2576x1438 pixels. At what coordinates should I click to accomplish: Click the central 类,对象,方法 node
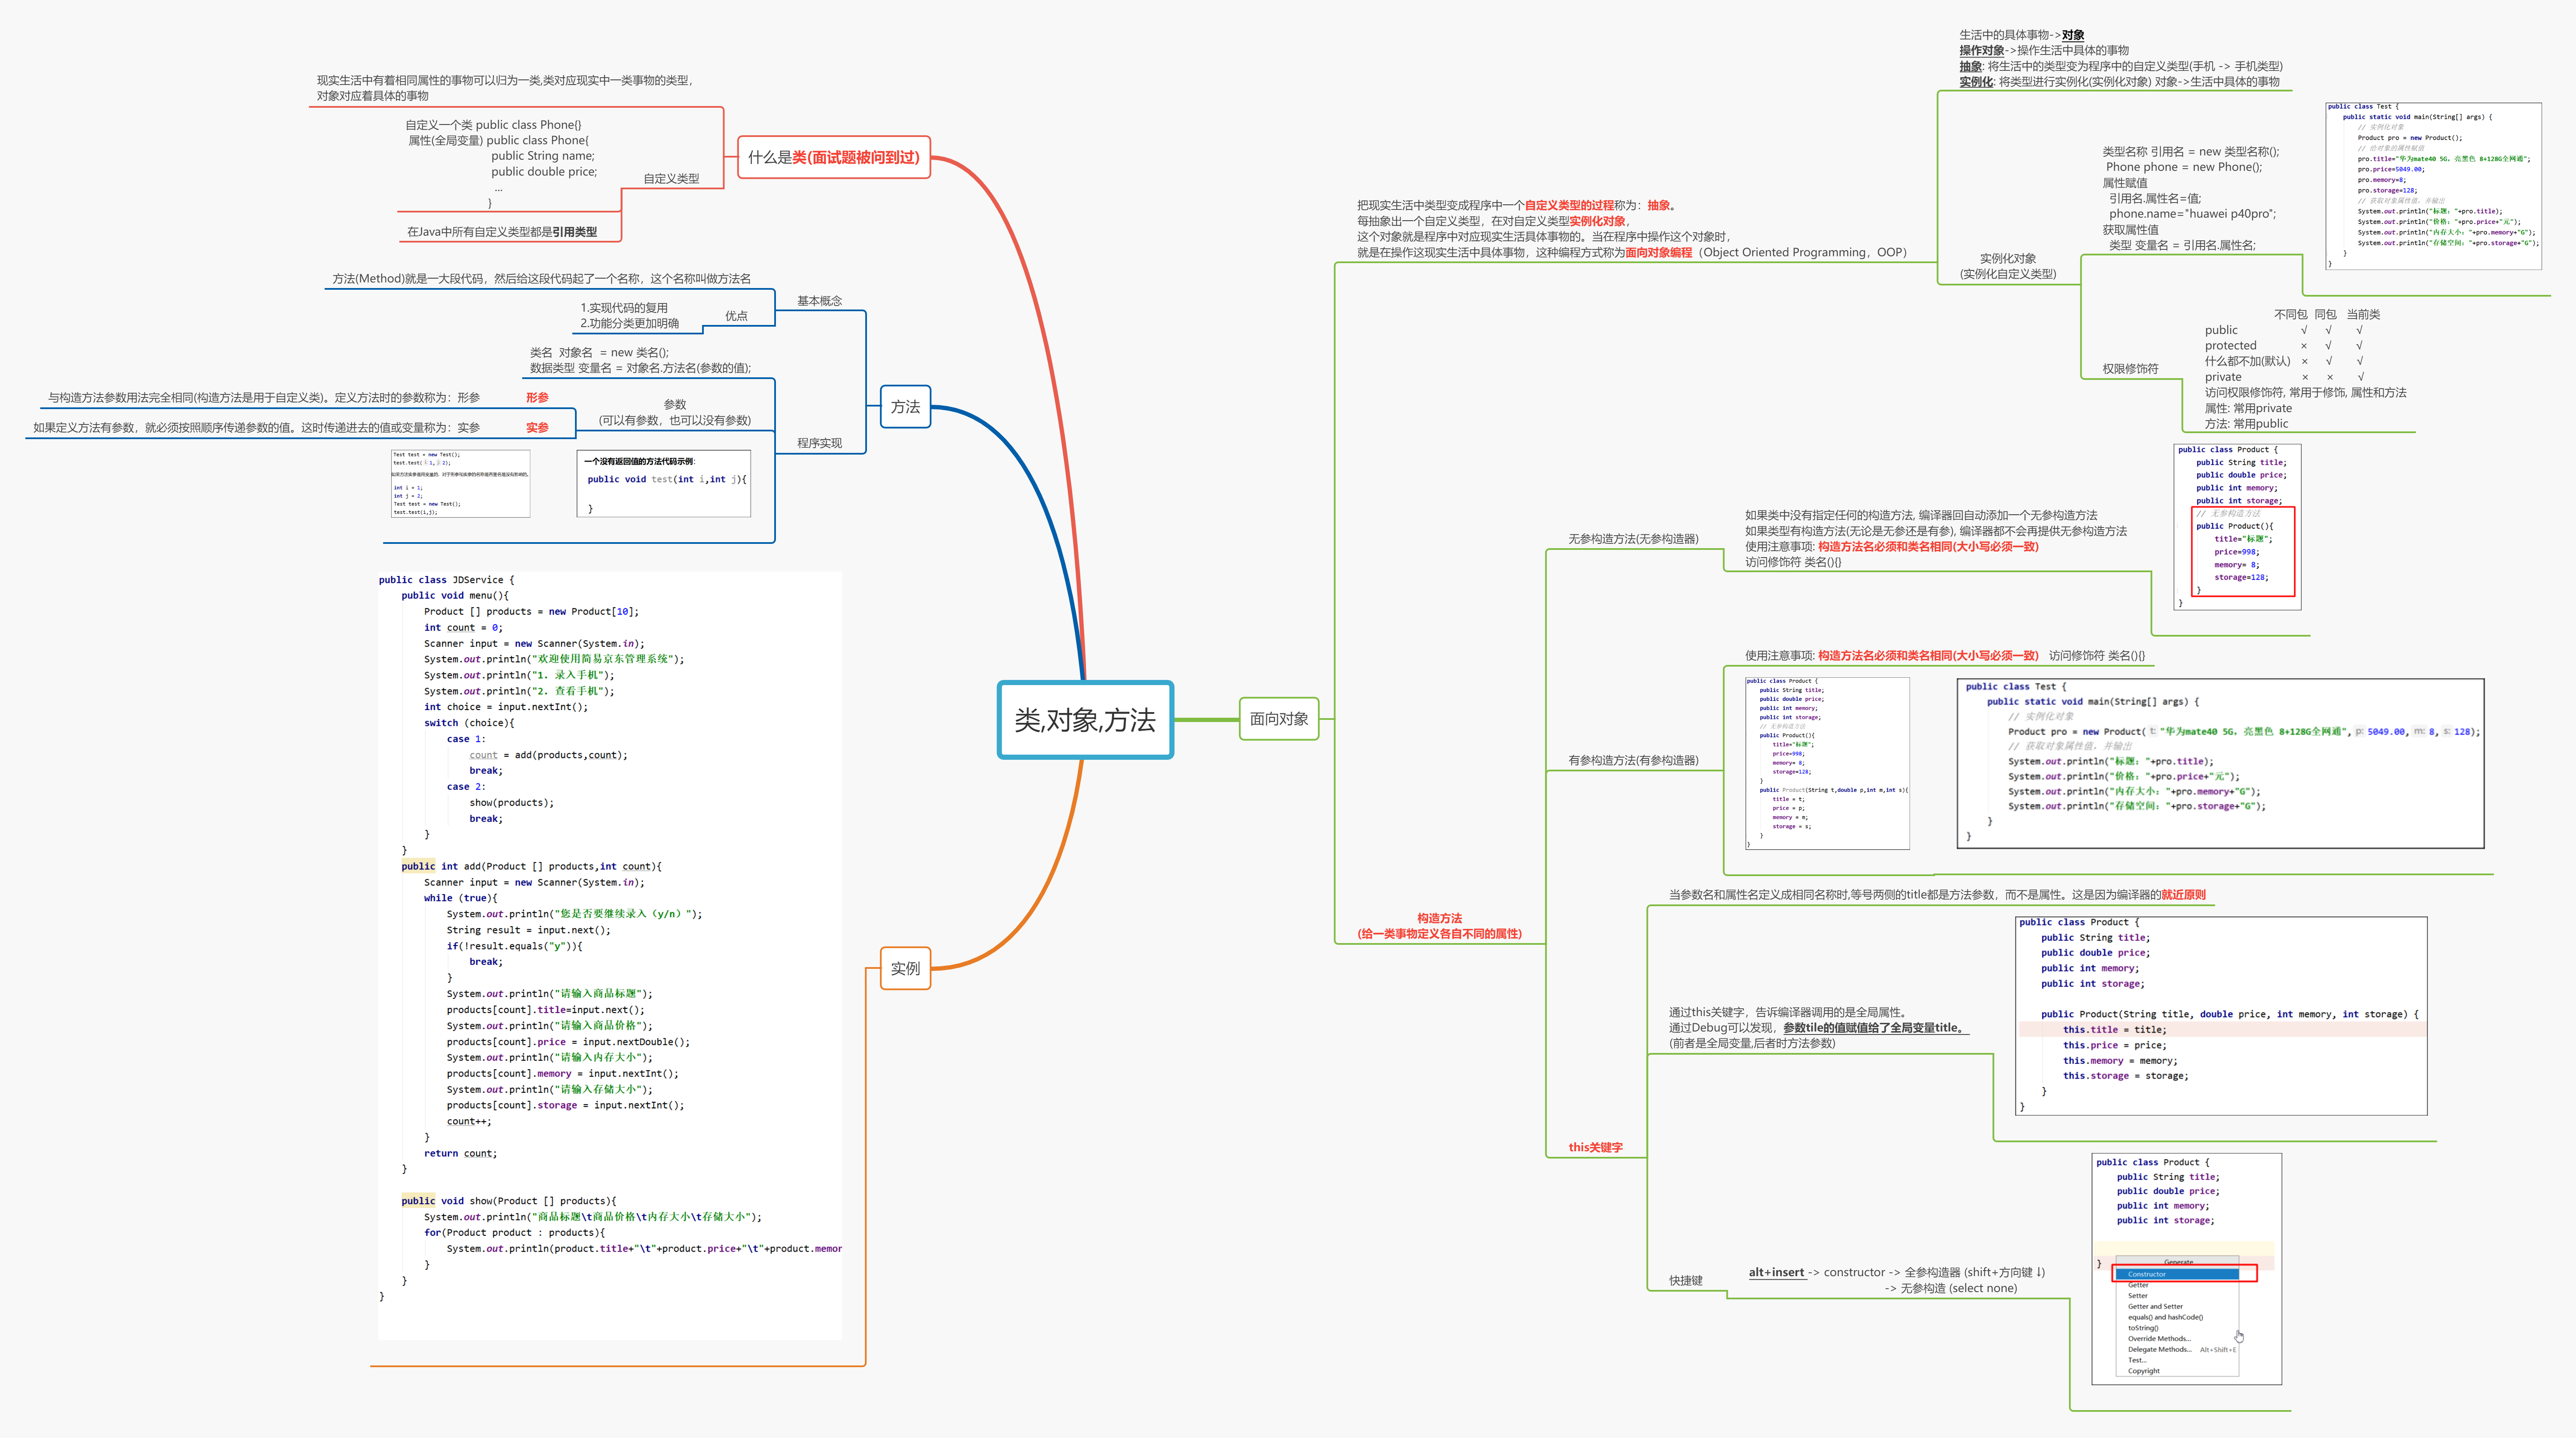pyautogui.click(x=1085, y=719)
